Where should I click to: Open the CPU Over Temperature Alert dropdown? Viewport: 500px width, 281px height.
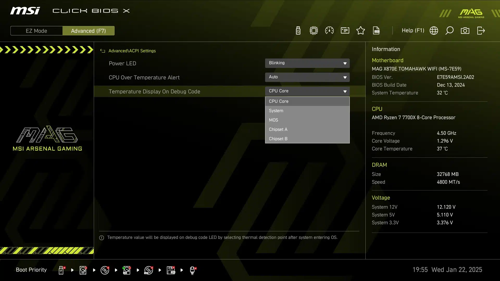307,77
